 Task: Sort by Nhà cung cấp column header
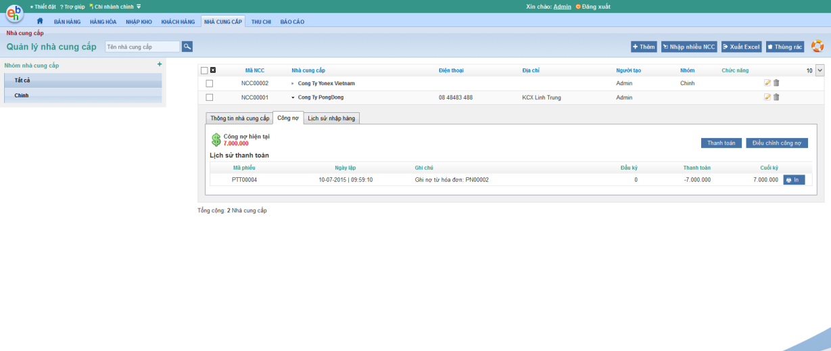[308, 70]
